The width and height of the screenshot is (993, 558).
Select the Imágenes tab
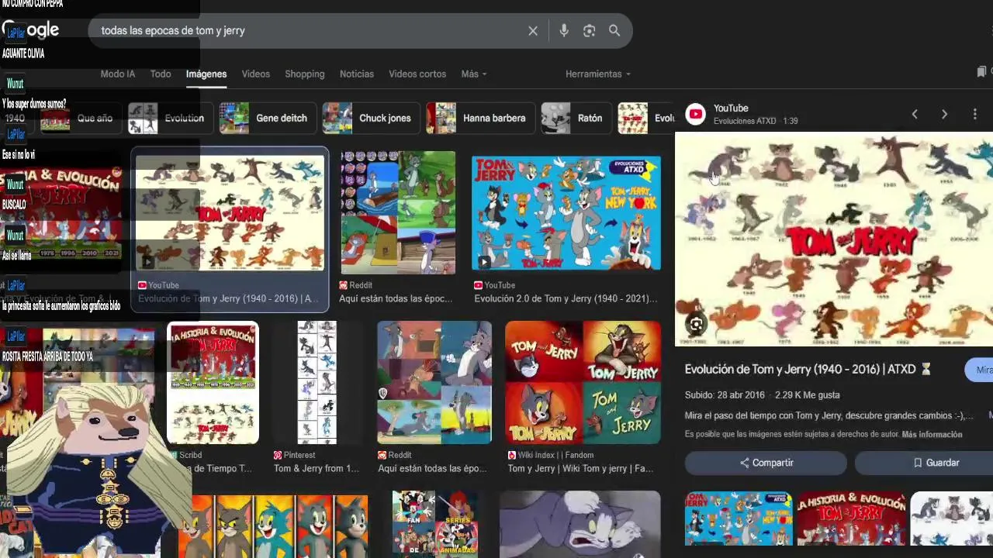click(206, 74)
